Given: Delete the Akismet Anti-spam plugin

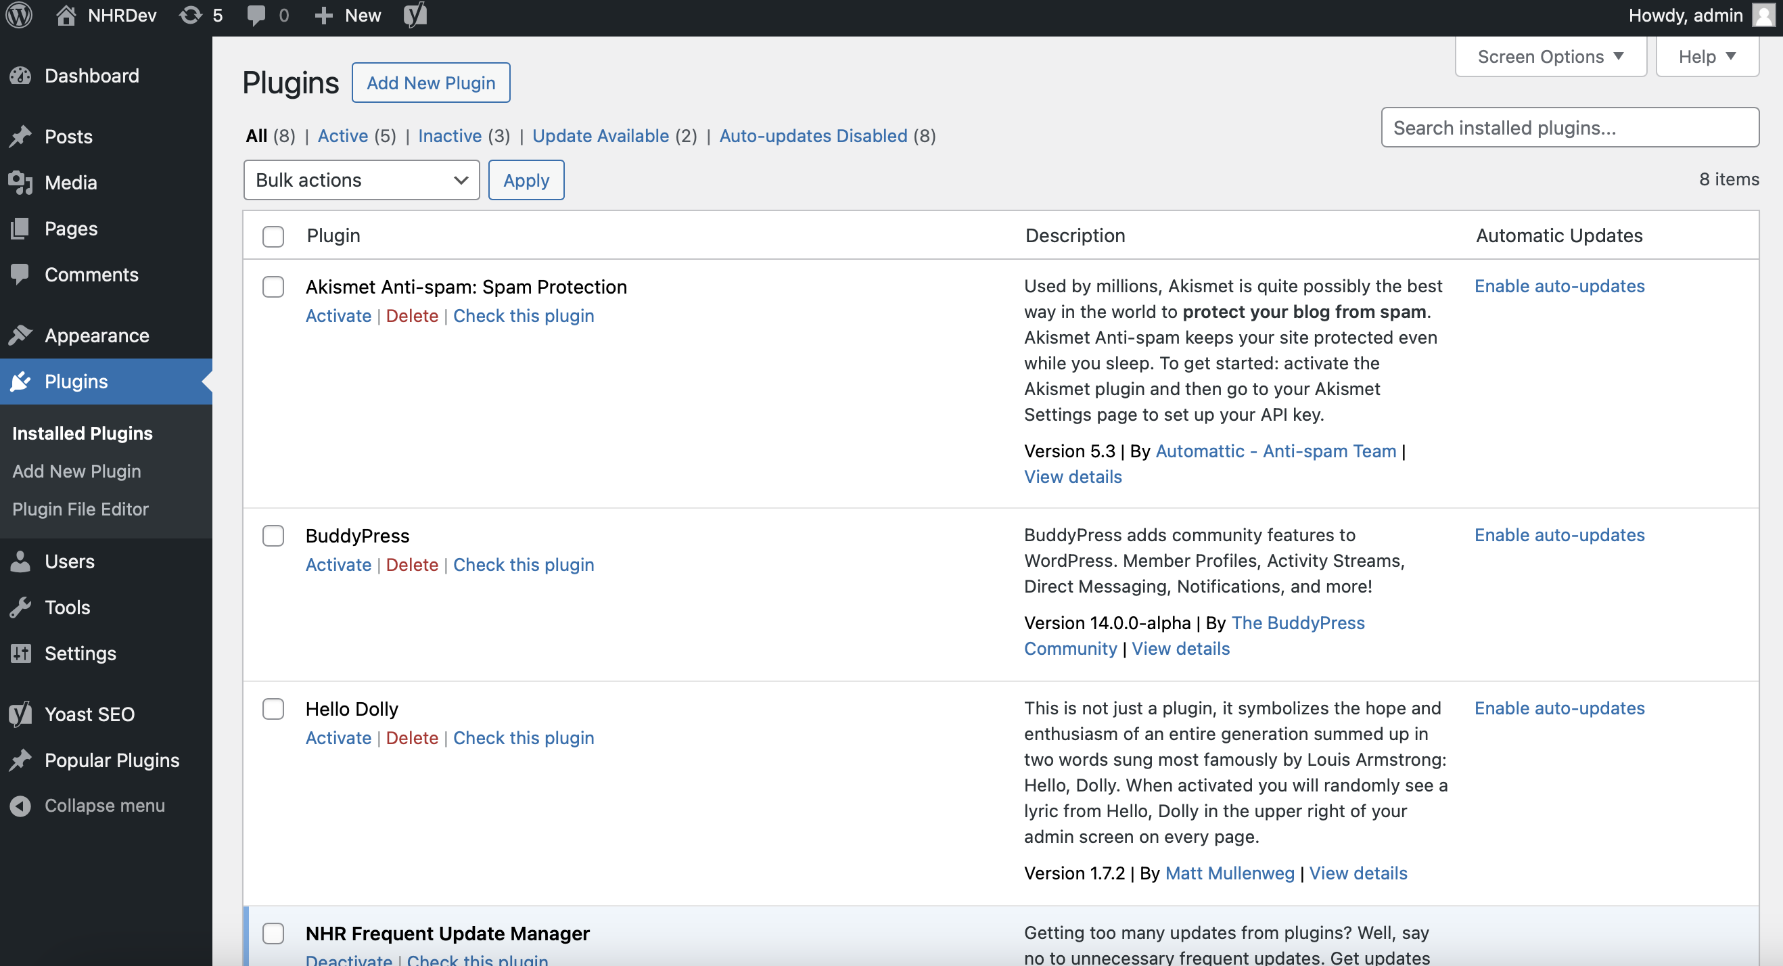Looking at the screenshot, I should pos(412,316).
